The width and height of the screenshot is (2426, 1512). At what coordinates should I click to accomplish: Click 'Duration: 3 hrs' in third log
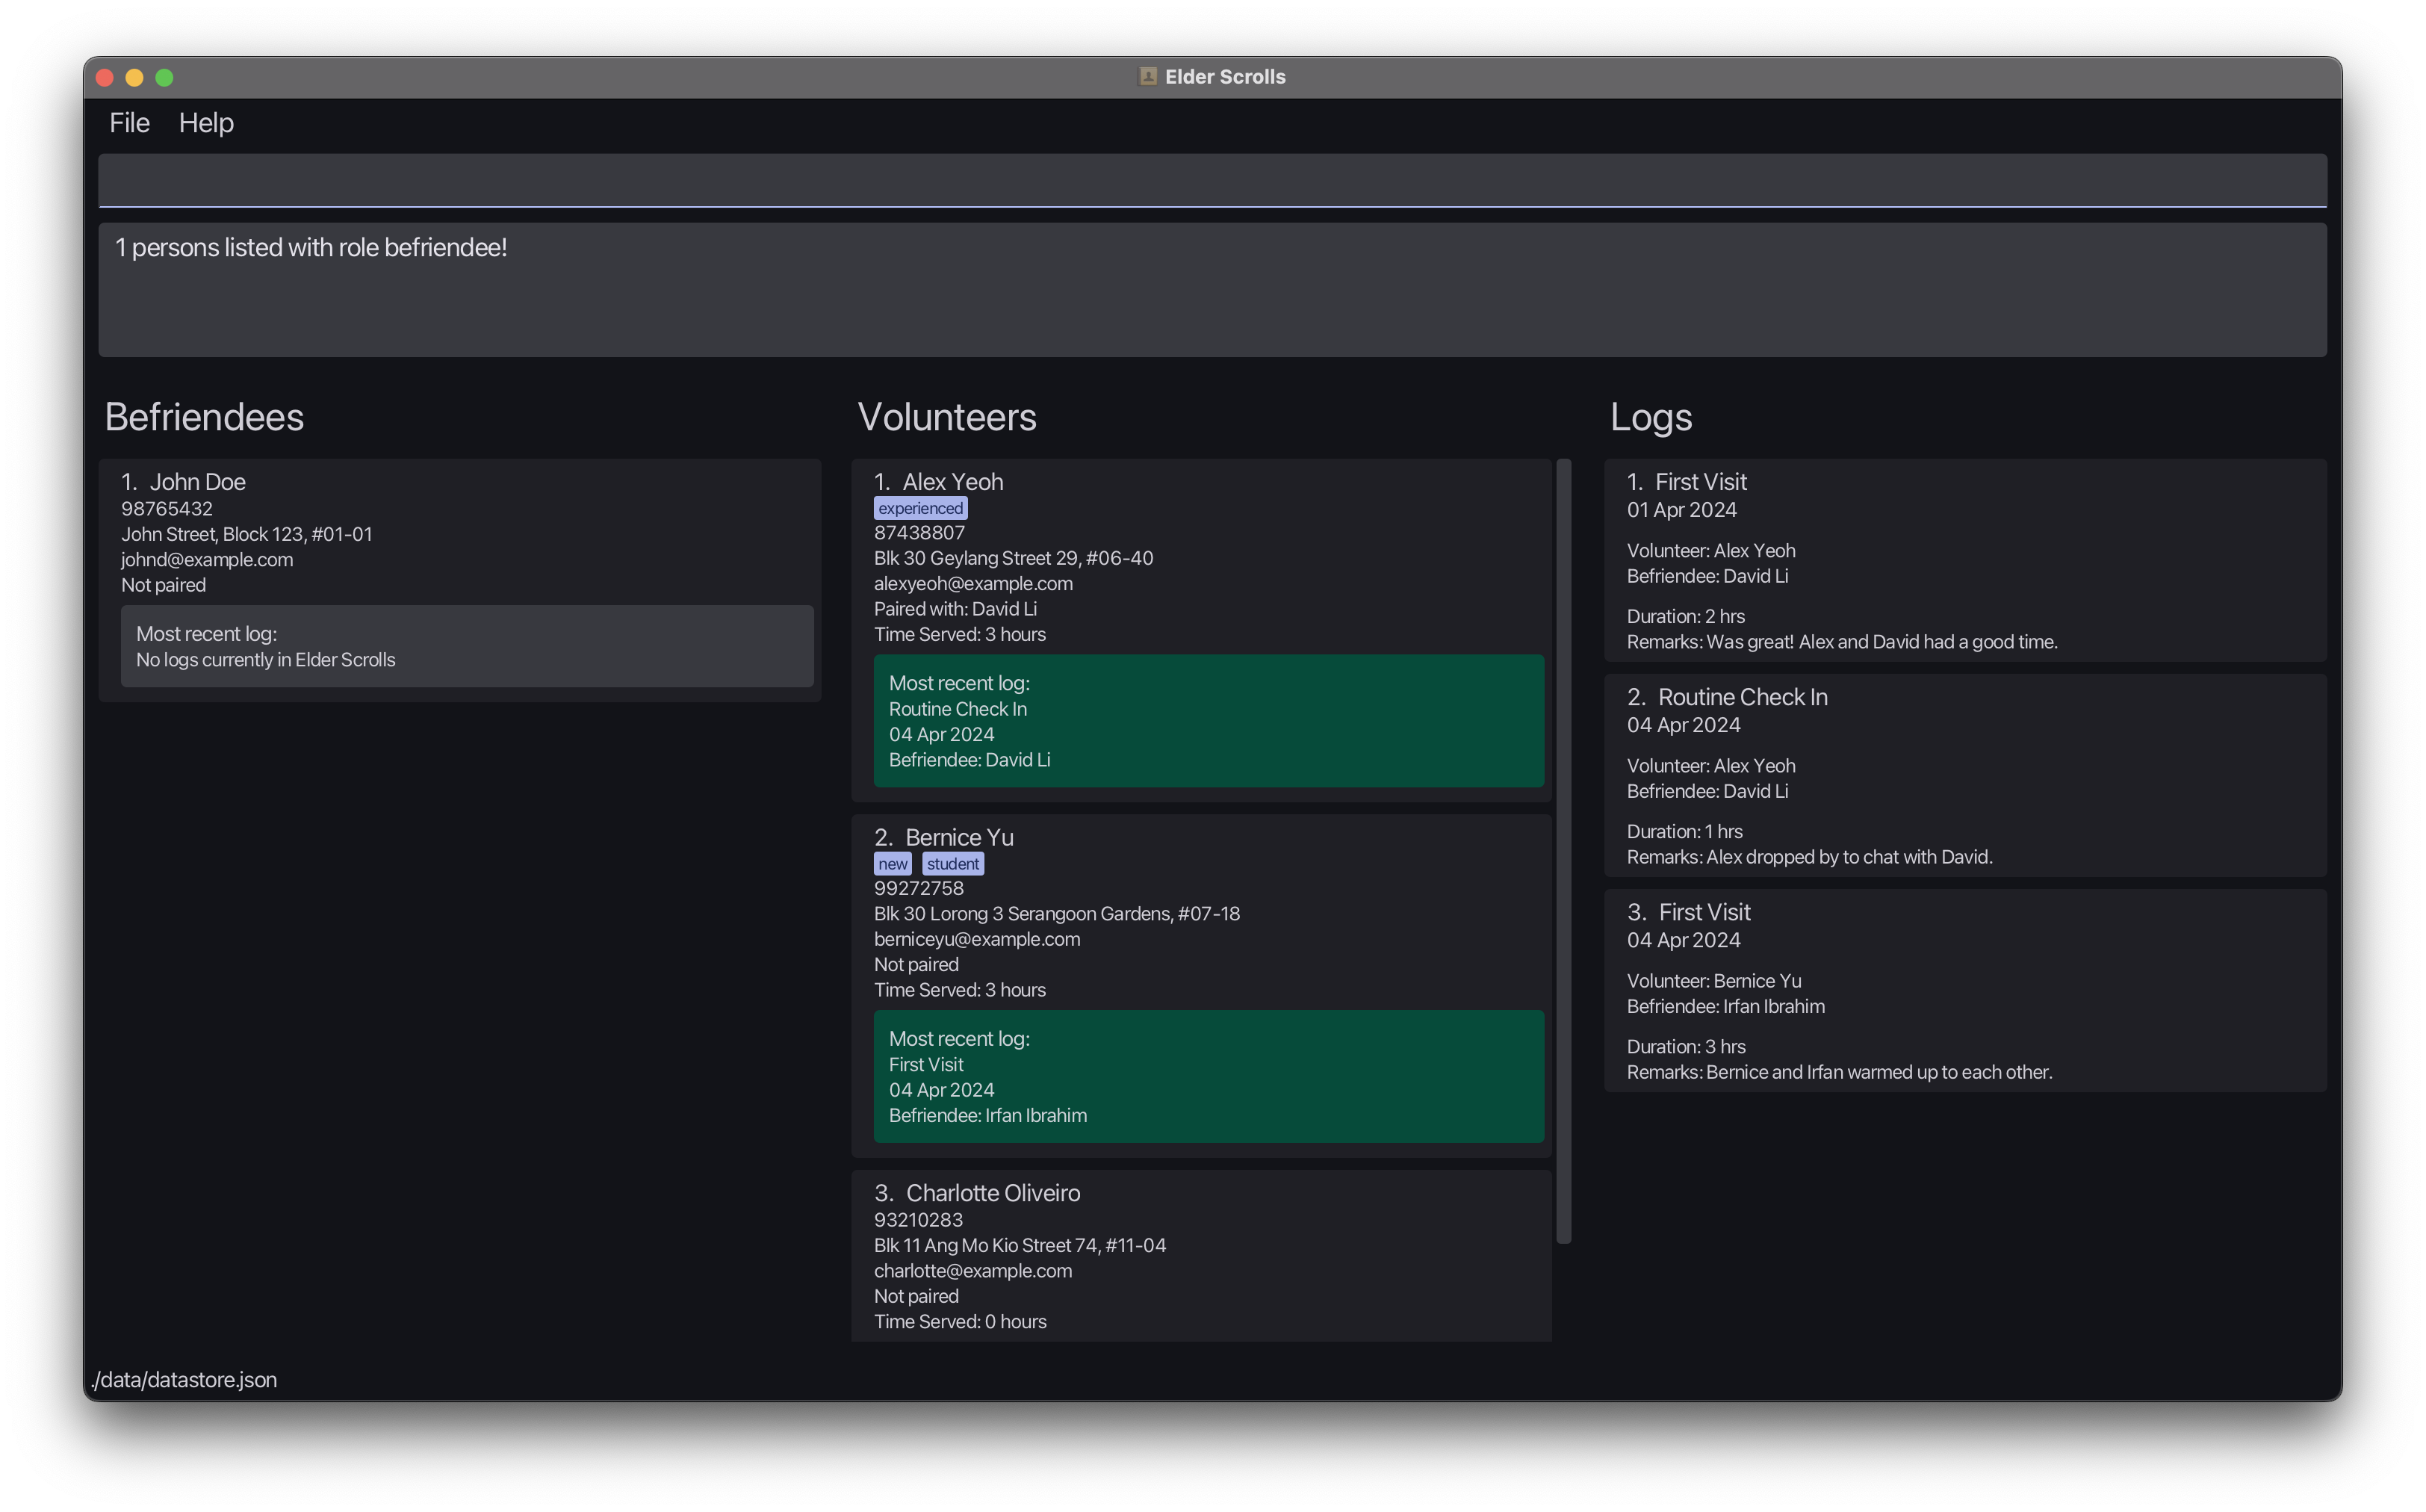[1685, 1046]
